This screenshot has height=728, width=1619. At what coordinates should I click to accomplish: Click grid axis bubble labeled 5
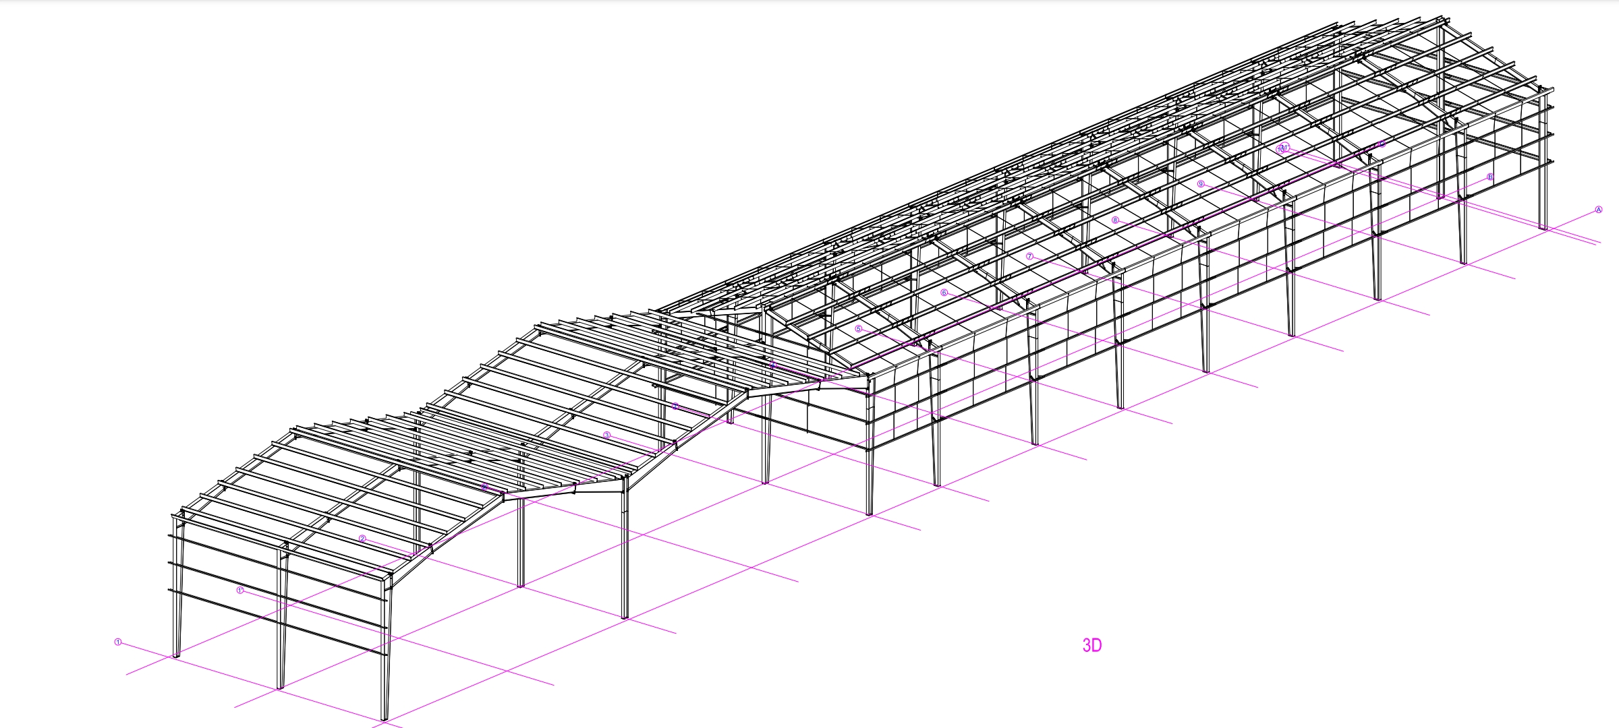coord(859,329)
